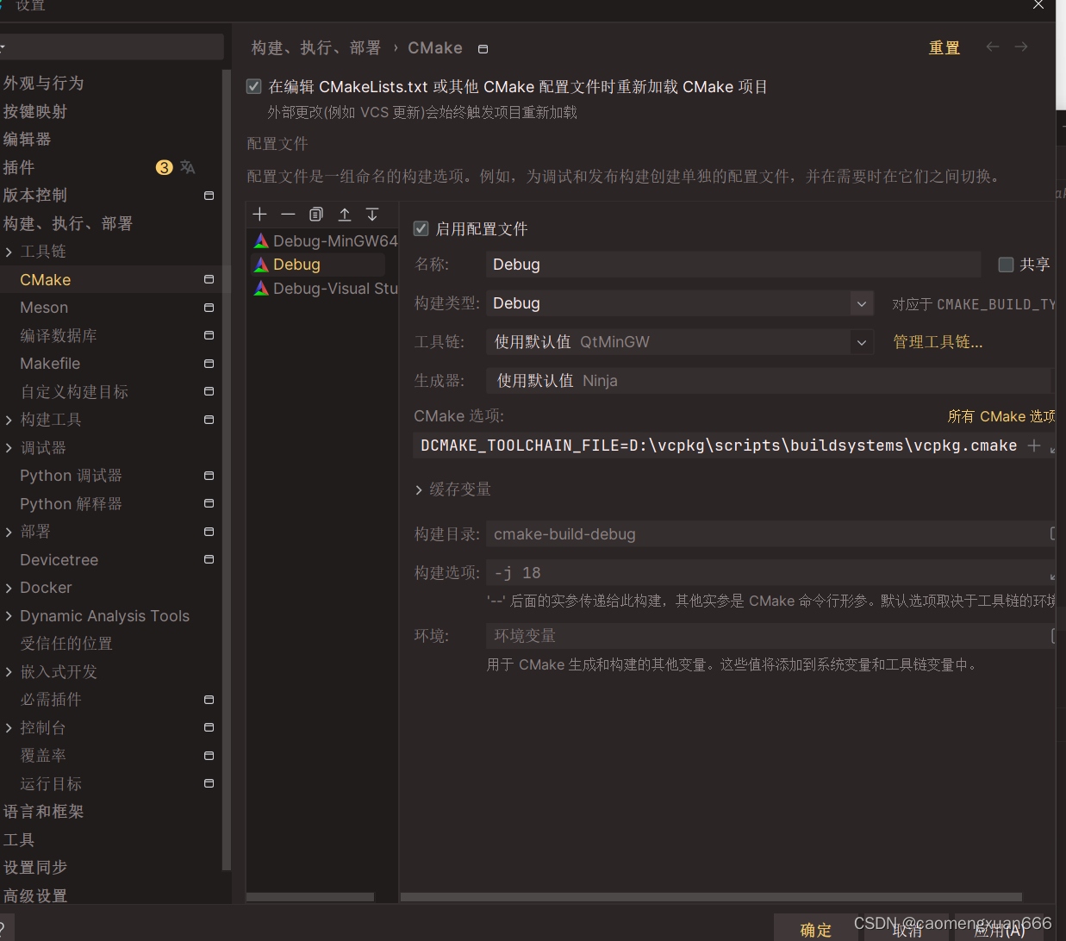Screen dimensions: 1066x941
Task: Click the 重置 link at the top right
Action: (x=944, y=47)
